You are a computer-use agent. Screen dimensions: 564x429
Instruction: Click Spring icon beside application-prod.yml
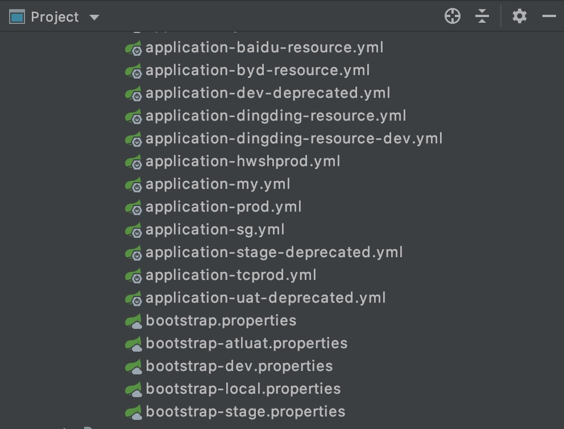click(x=133, y=207)
